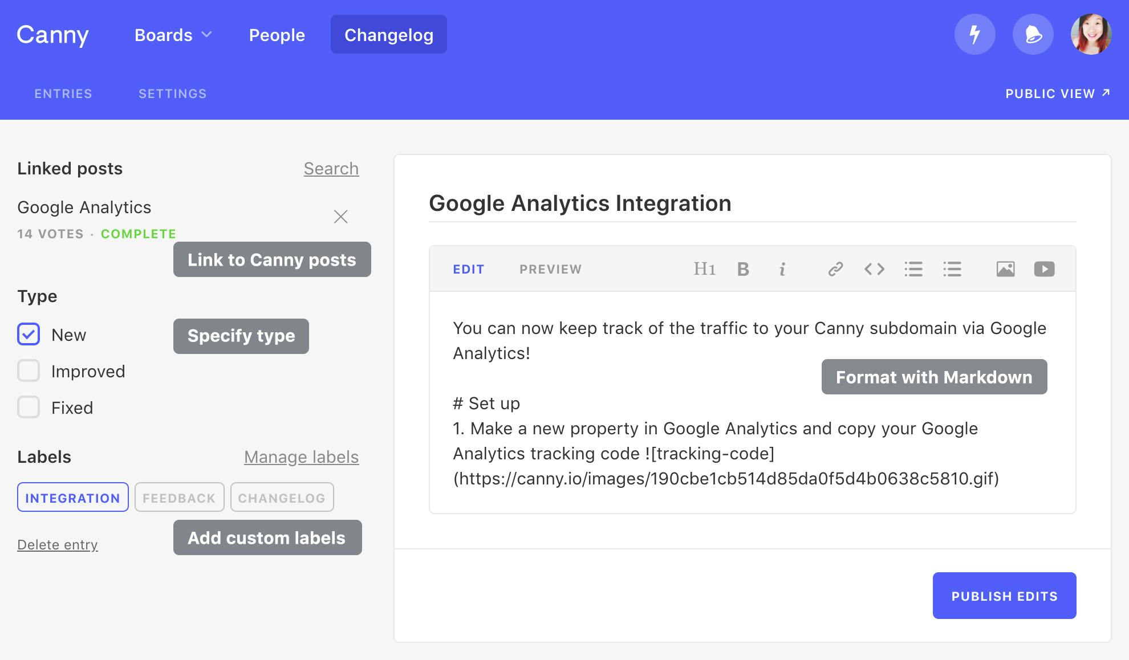This screenshot has height=660, width=1129.
Task: Deselect the INTEGRATION label
Action: pyautogui.click(x=73, y=498)
